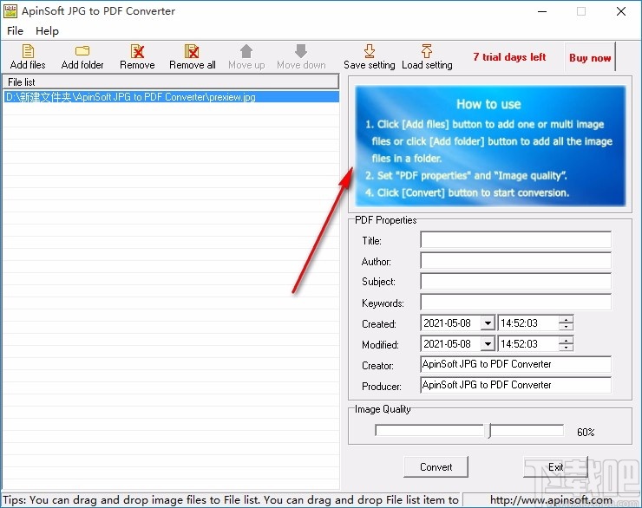Click the 7 trial days left text
This screenshot has height=508, width=642.
point(509,57)
